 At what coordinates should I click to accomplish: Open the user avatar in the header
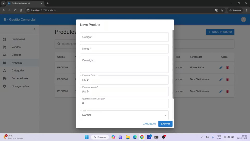(x=243, y=20)
